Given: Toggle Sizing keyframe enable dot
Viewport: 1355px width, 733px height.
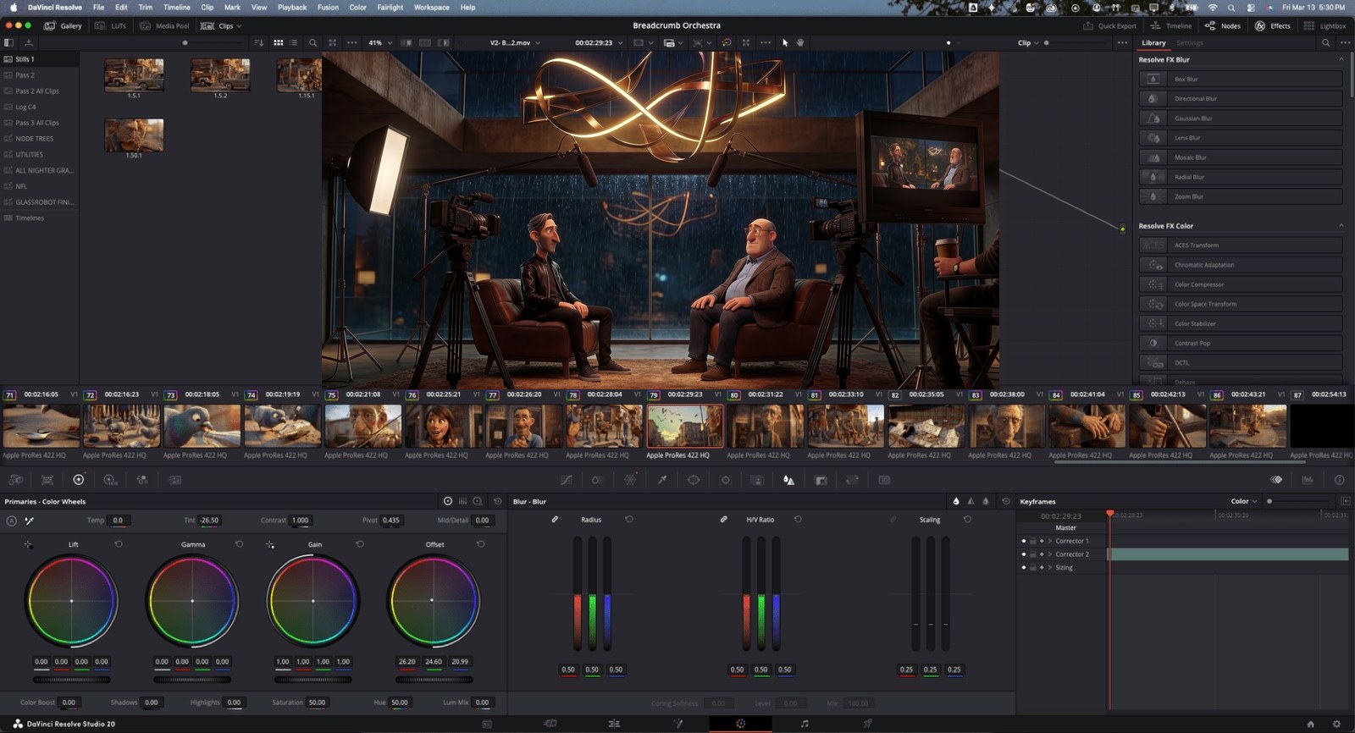Looking at the screenshot, I should click(1024, 568).
